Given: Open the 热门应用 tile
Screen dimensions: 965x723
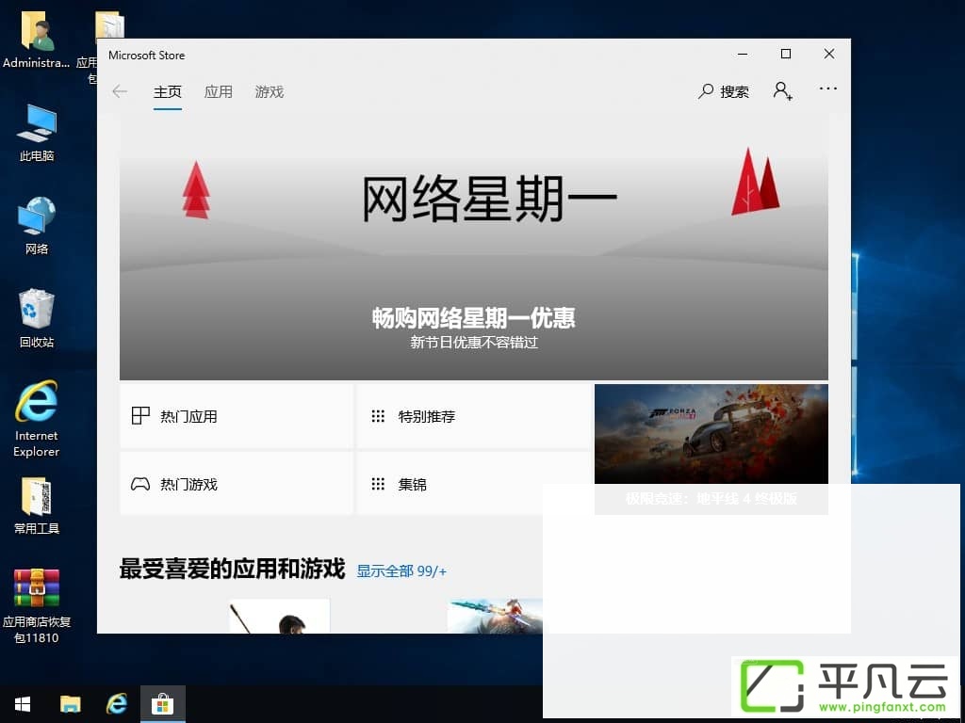Looking at the screenshot, I should coord(237,416).
